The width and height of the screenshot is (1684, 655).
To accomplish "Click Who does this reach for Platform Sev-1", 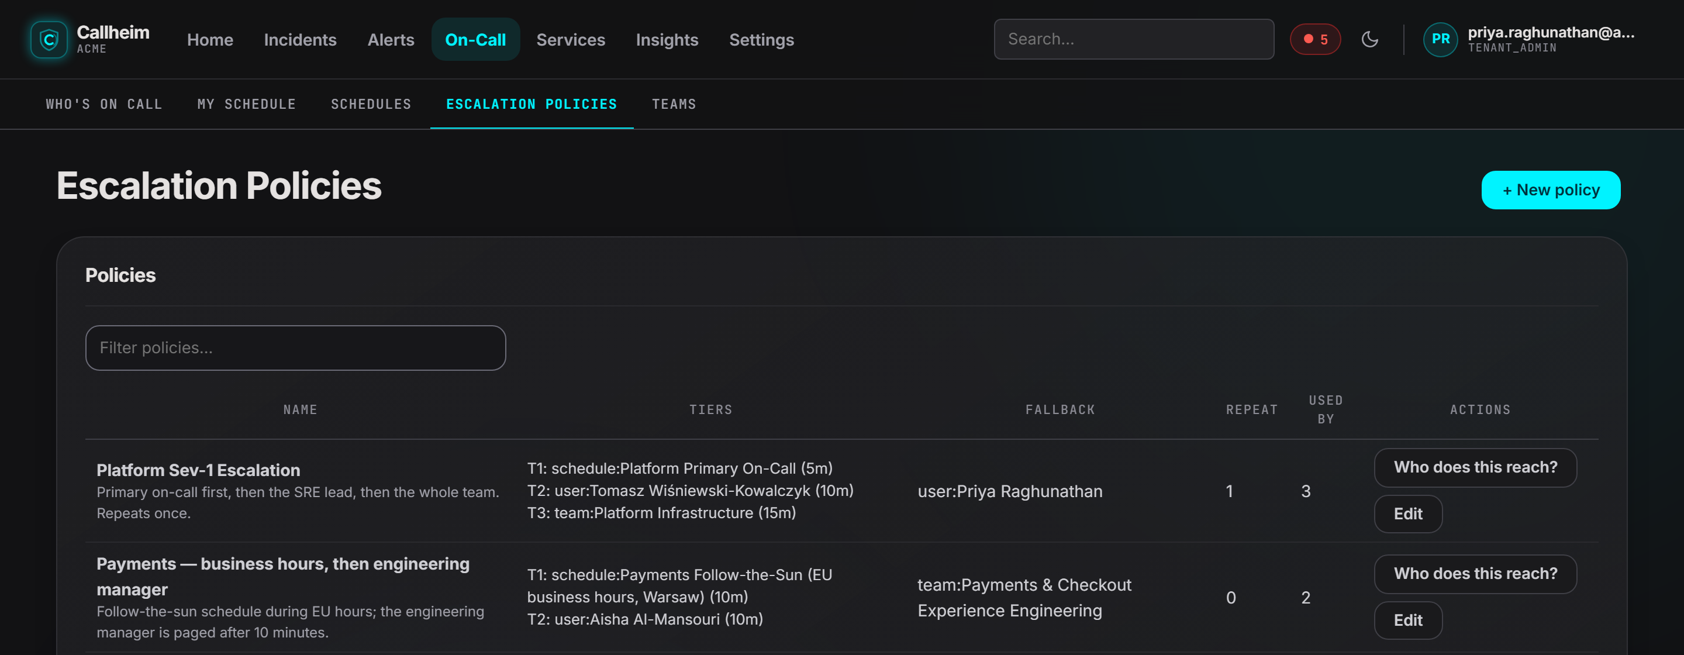I will point(1475,467).
